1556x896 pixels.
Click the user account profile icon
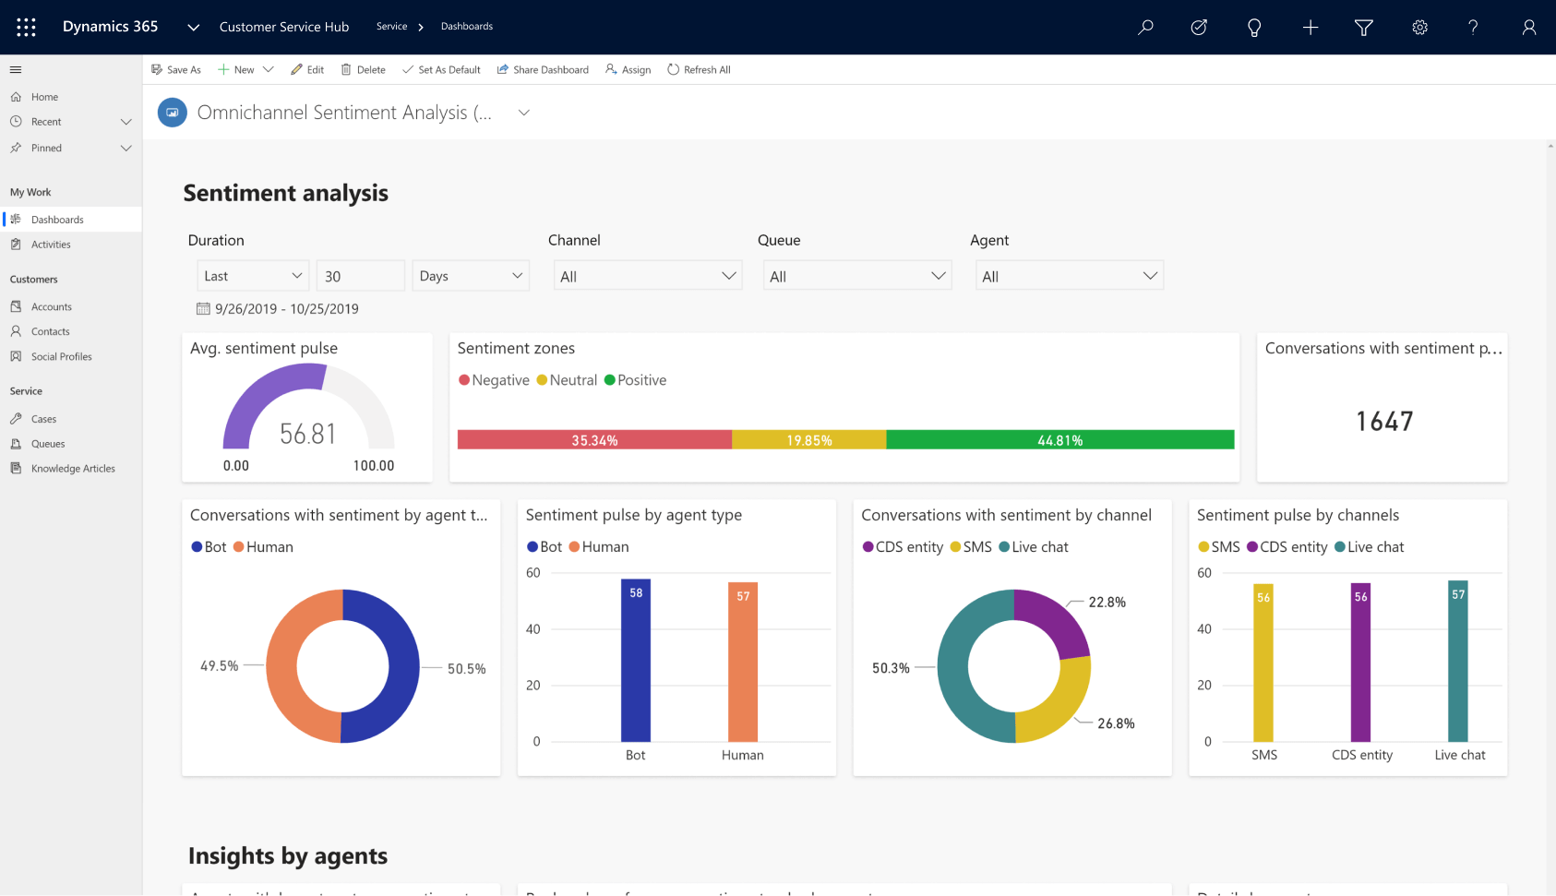pos(1528,27)
